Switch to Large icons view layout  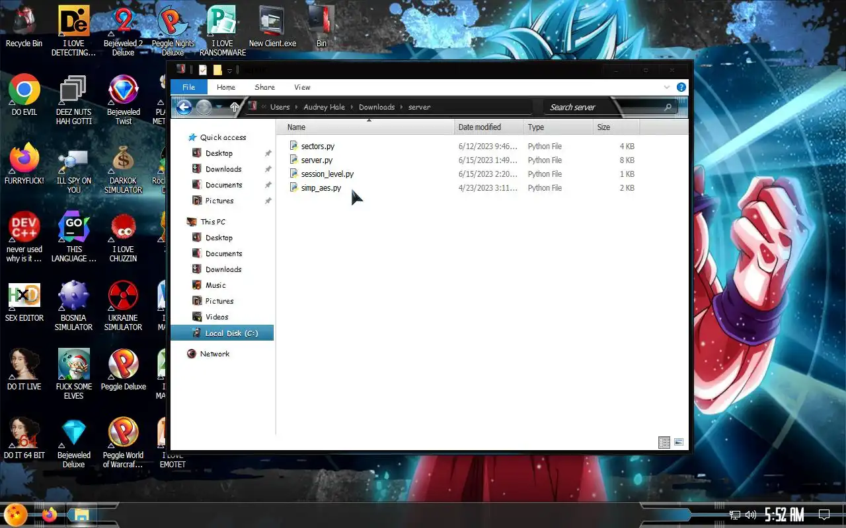pos(678,442)
